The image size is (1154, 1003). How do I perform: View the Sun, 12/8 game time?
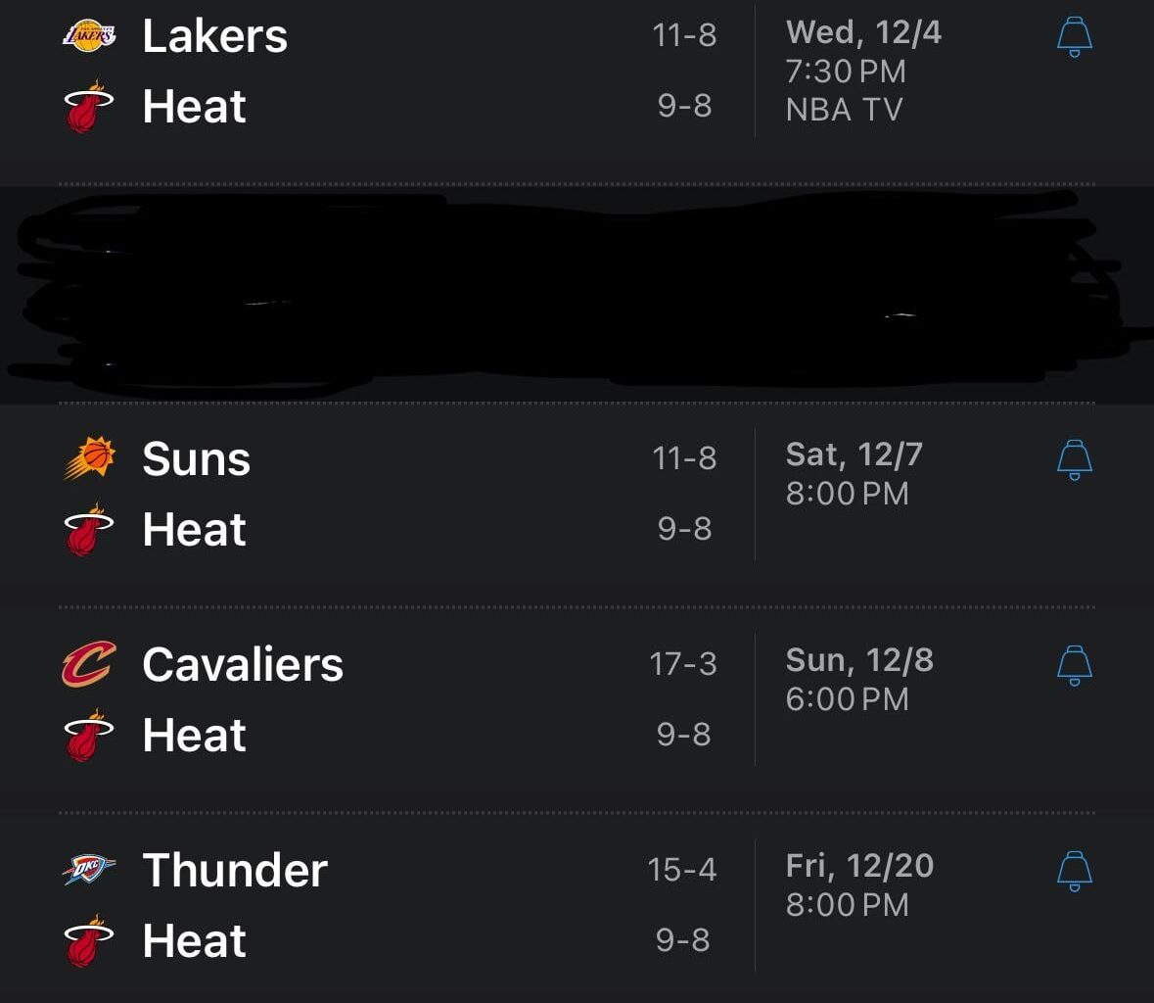(x=848, y=699)
